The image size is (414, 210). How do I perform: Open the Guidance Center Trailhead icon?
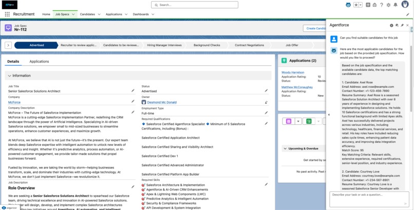(374, 5)
